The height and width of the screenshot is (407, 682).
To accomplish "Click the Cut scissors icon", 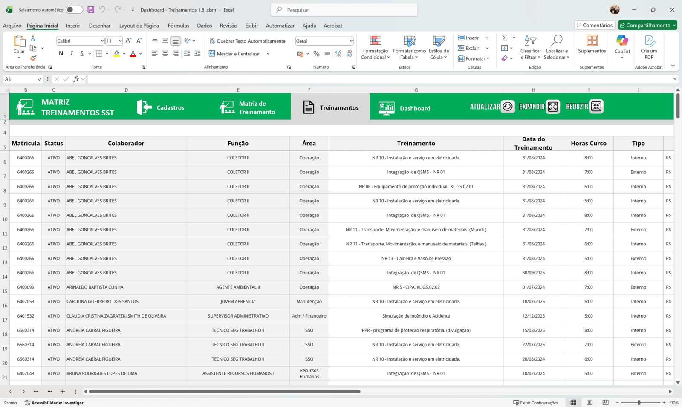I will [33, 38].
